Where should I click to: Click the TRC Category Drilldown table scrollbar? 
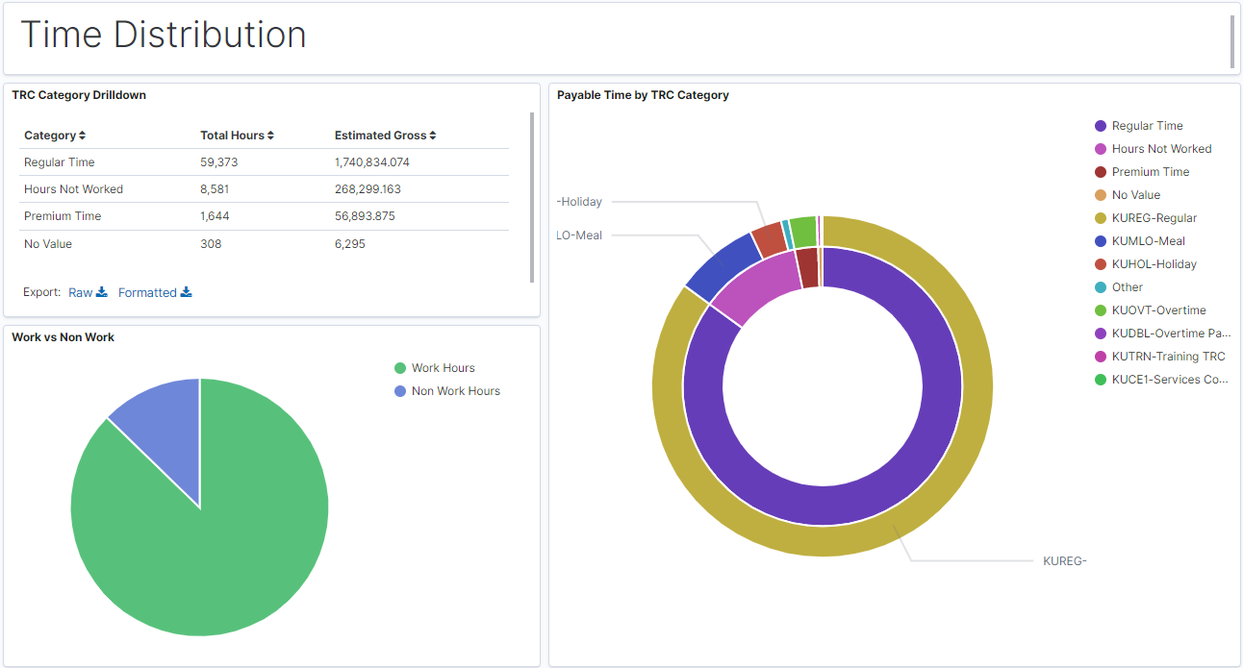point(532,197)
